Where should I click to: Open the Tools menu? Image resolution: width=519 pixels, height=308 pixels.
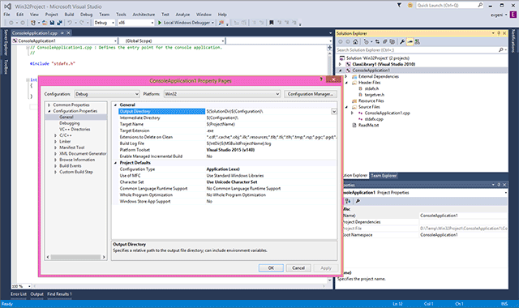point(121,15)
